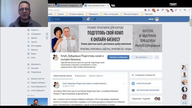This screenshot has width=192, height=108.
Task: Click the Группы sidebar icon
Action: click(x=28, y=42)
